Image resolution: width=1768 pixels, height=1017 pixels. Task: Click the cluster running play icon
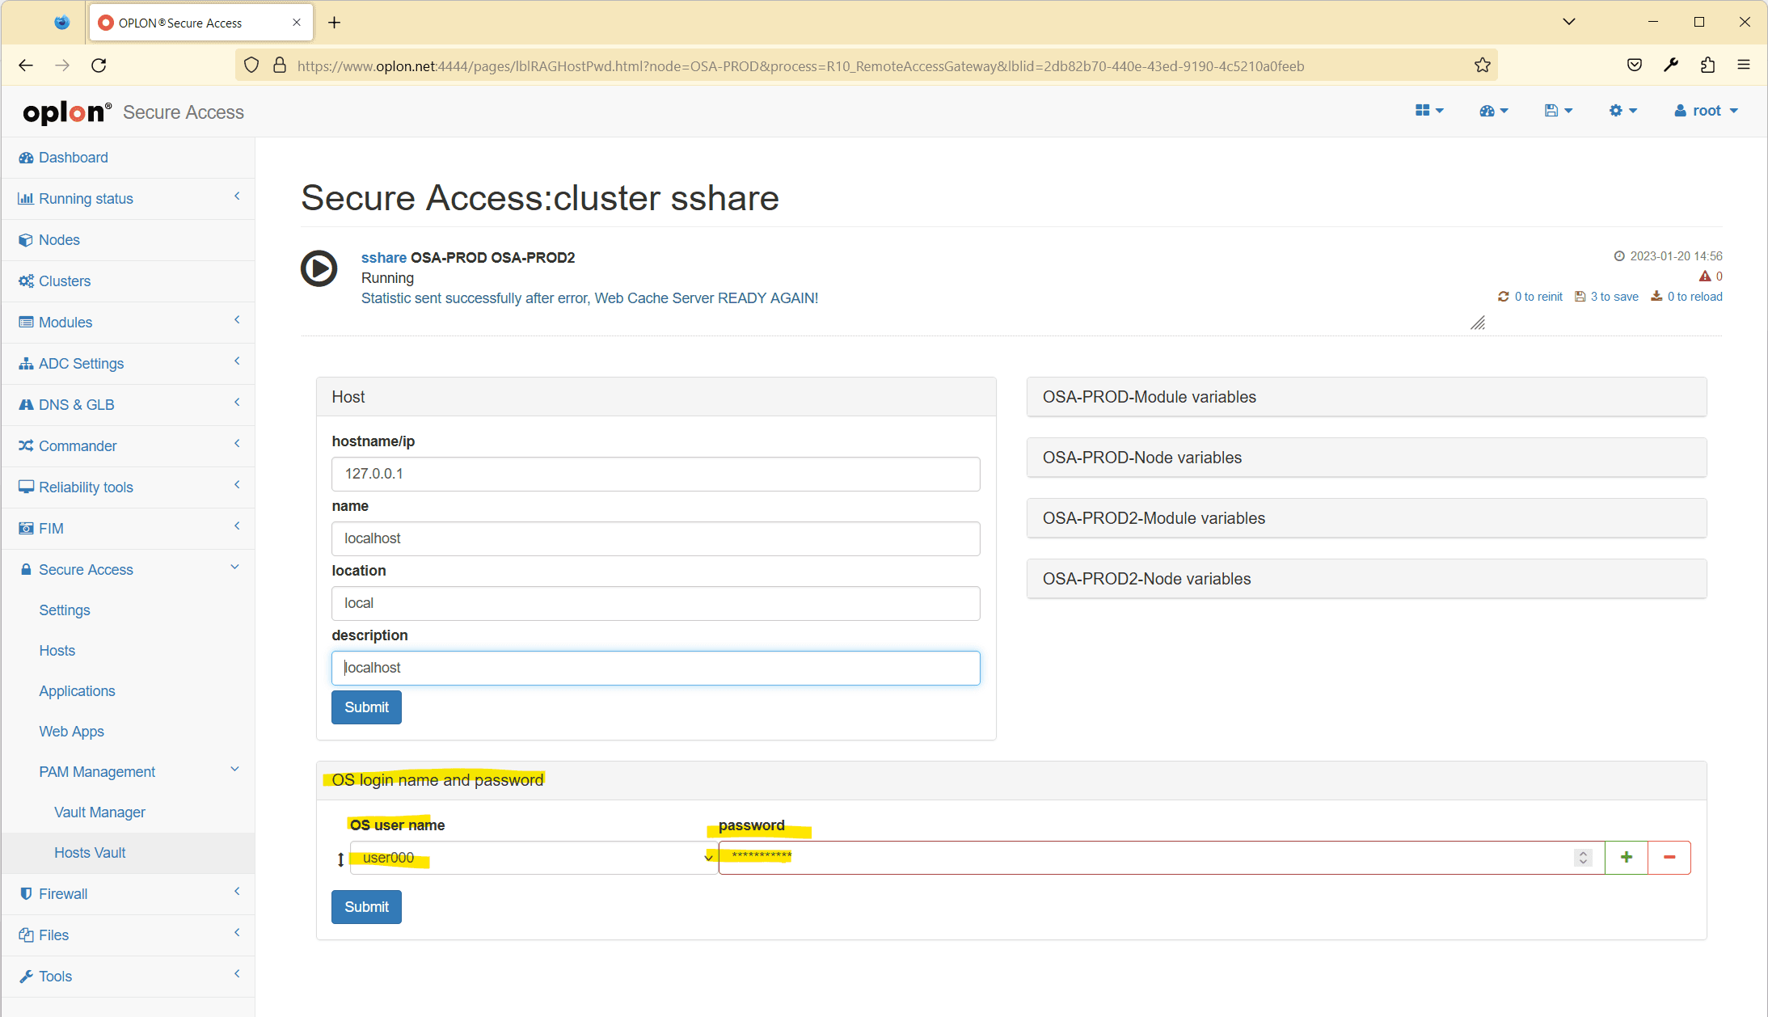point(319,268)
